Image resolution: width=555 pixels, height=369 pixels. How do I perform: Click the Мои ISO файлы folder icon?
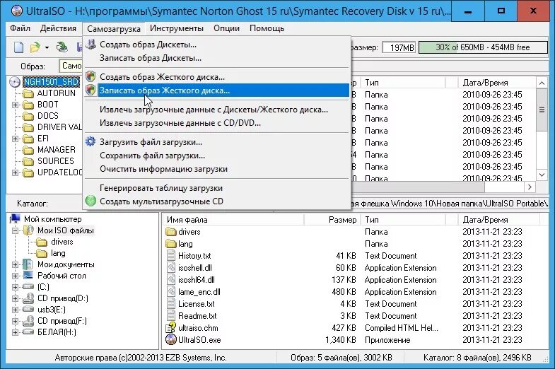point(28,230)
